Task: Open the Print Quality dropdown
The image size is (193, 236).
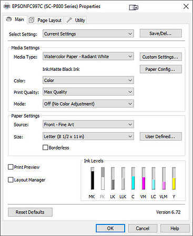Action: (x=88, y=92)
